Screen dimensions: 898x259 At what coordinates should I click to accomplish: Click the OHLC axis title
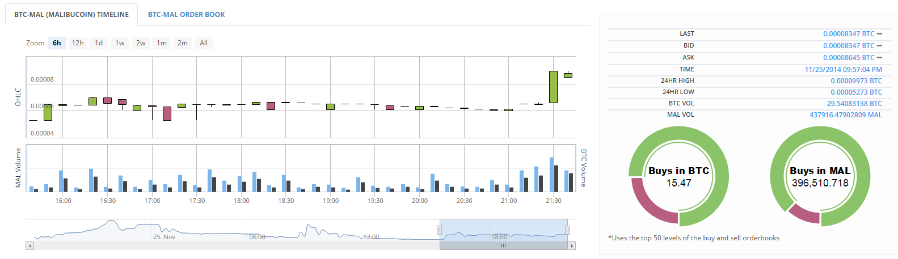point(18,97)
